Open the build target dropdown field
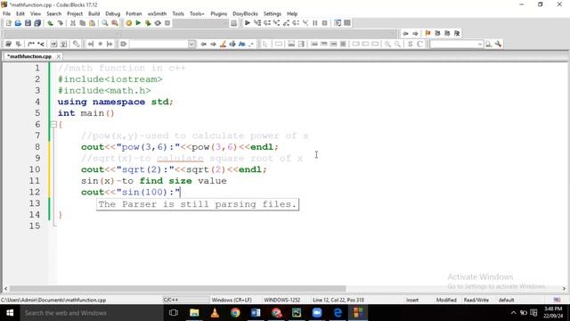Viewport: 570px width, 321px height. tap(200, 23)
